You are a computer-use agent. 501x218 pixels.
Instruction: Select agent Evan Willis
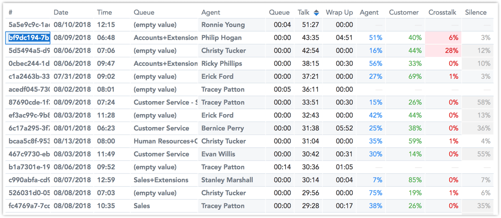(x=218, y=154)
